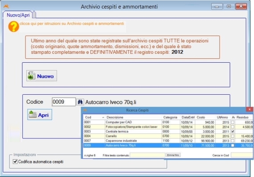
Task: Sort by the DataEntr column header
Action: (188, 117)
